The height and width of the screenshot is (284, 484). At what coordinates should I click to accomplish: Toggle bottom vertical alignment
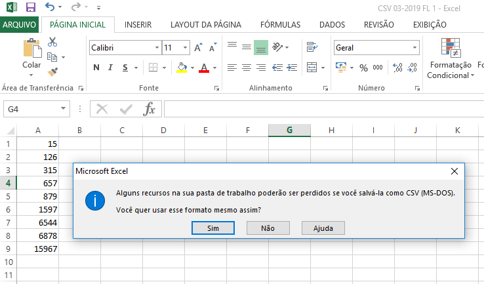261,47
